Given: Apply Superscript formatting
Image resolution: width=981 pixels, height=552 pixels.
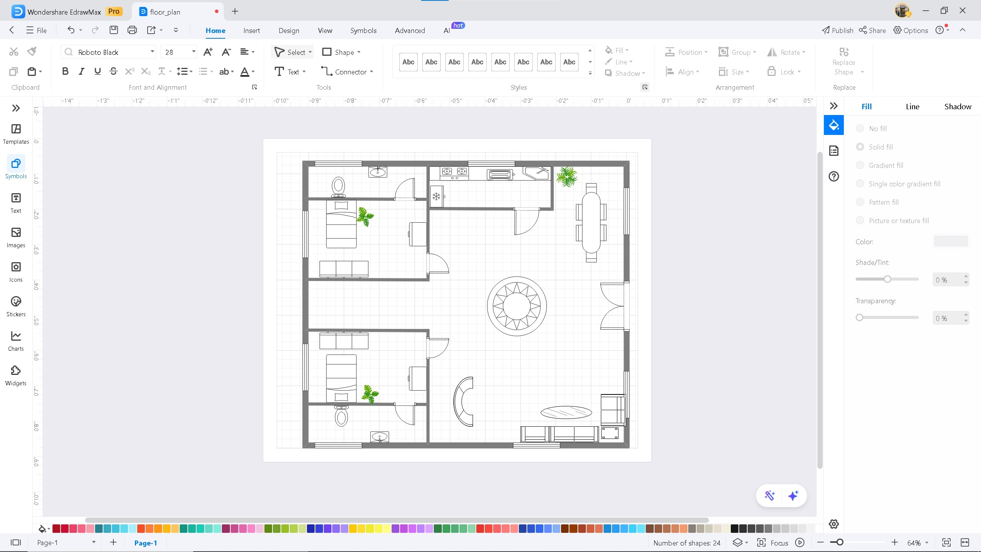Looking at the screenshot, I should [x=130, y=71].
